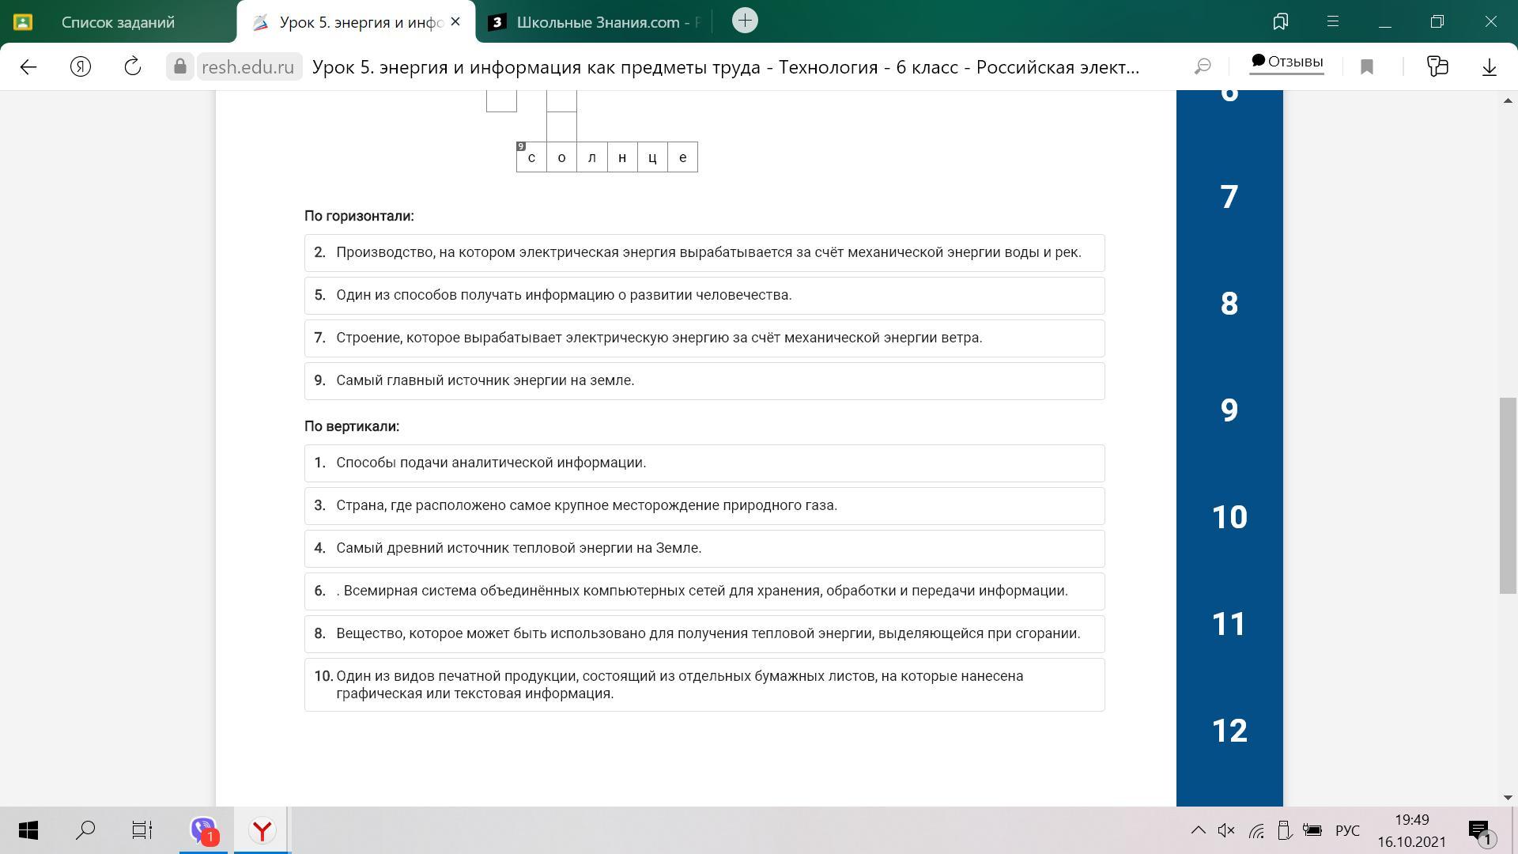This screenshot has width=1518, height=854.
Task: Reload the page with refresh icon
Action: [x=133, y=67]
